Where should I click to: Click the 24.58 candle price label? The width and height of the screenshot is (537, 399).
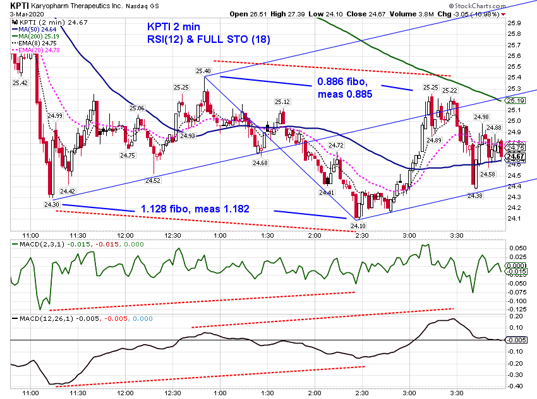pos(487,175)
